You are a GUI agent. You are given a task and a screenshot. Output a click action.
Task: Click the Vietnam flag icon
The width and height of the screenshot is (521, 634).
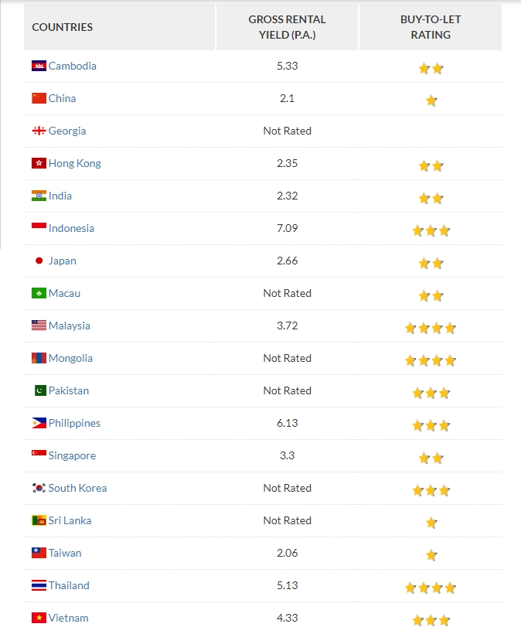(x=39, y=618)
